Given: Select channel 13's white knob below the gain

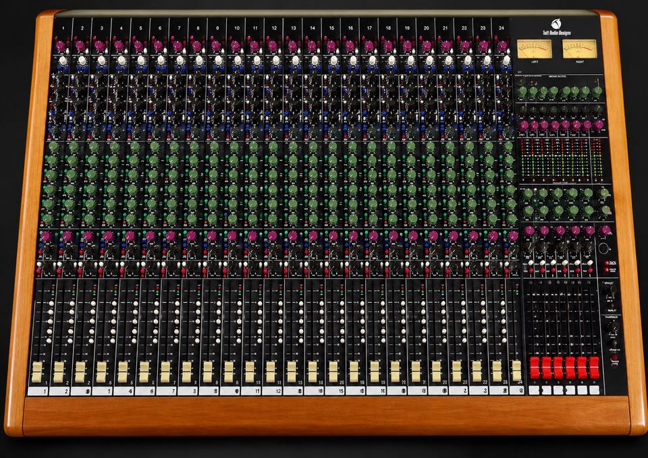Looking at the screenshot, I should click(295, 61).
